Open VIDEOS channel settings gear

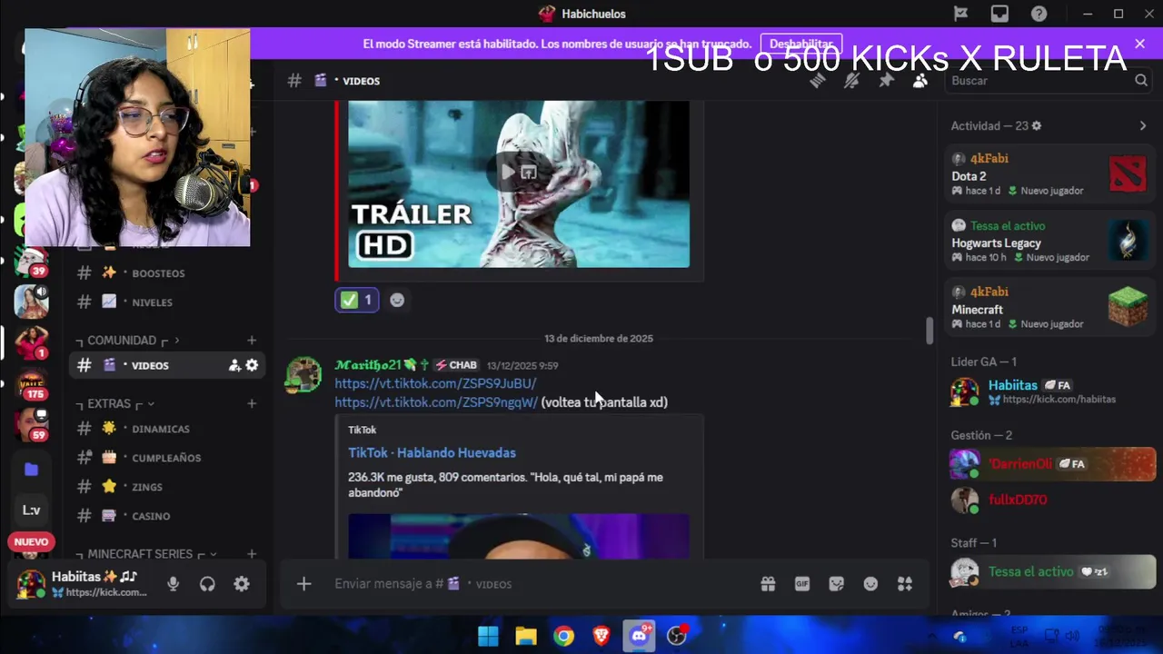pyautogui.click(x=252, y=365)
